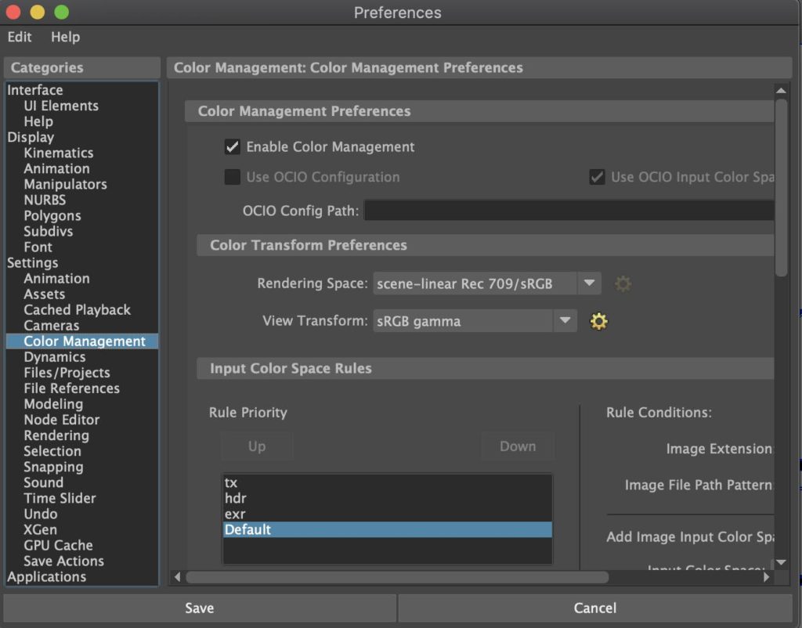
Task: Toggle Use OCIO Input Color Space checkbox
Action: coord(597,177)
